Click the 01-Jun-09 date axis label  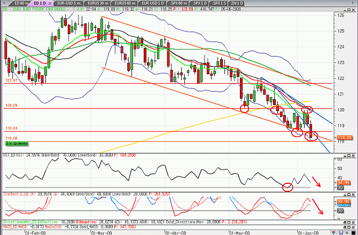click(308, 233)
